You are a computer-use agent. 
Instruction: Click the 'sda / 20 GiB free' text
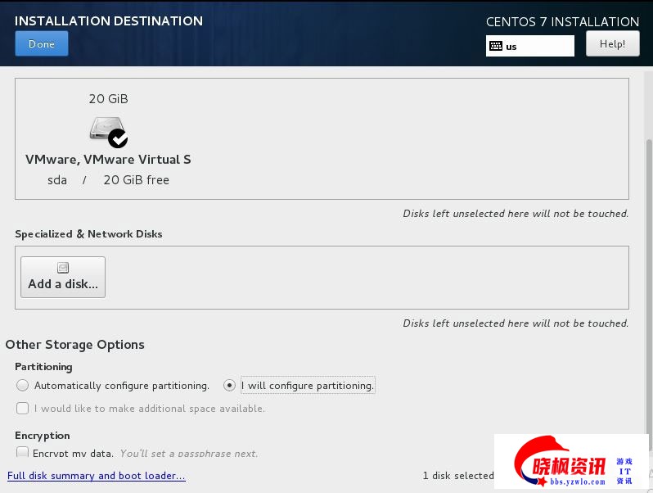coord(108,180)
